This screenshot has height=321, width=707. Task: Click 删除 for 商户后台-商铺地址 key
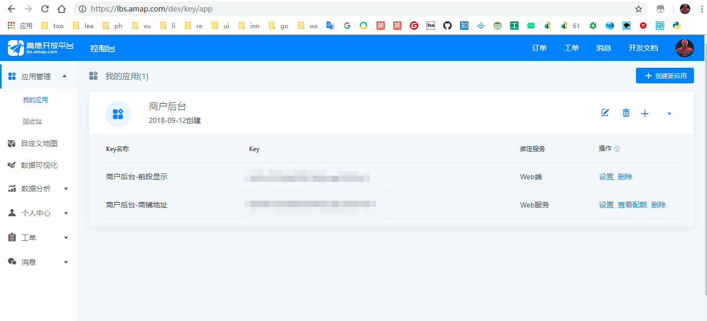[658, 205]
